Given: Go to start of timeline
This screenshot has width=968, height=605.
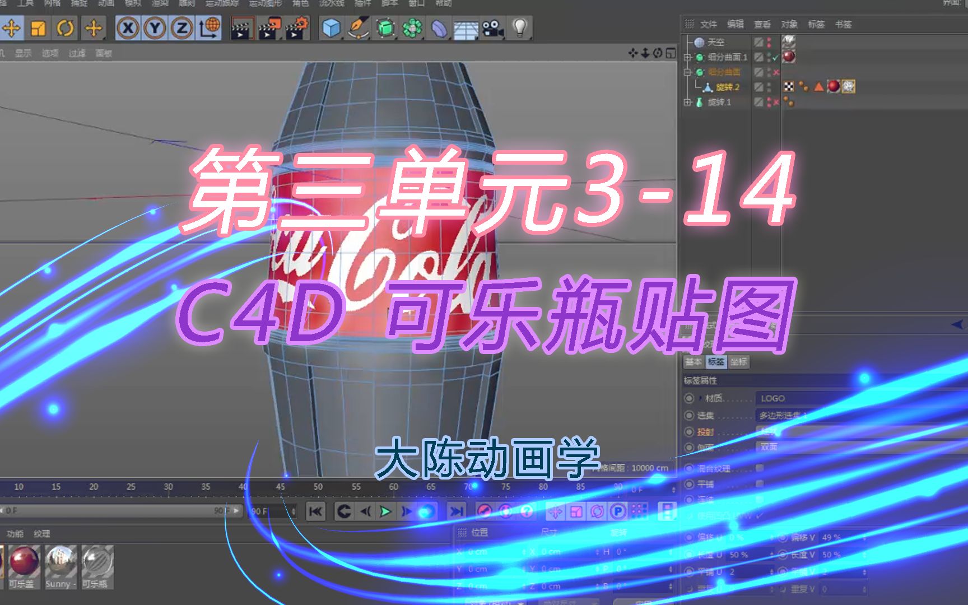Looking at the screenshot, I should click(x=316, y=511).
